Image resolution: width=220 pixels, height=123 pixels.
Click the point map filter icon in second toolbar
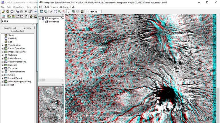[22, 16]
